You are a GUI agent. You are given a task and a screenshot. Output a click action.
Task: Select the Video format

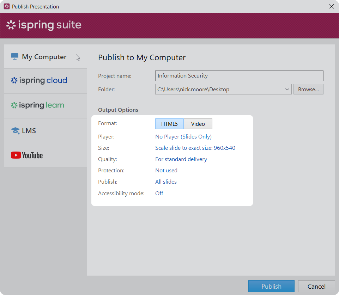pos(198,124)
